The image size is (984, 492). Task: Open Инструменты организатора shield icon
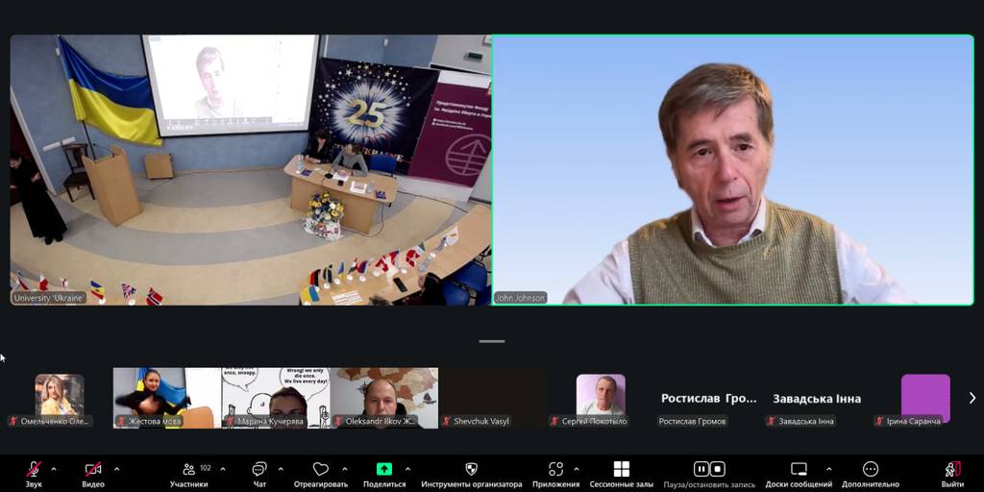pyautogui.click(x=471, y=469)
